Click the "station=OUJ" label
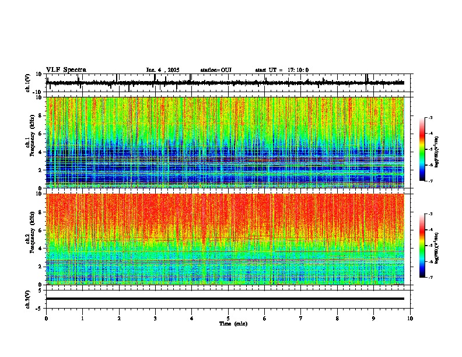 (216, 70)
